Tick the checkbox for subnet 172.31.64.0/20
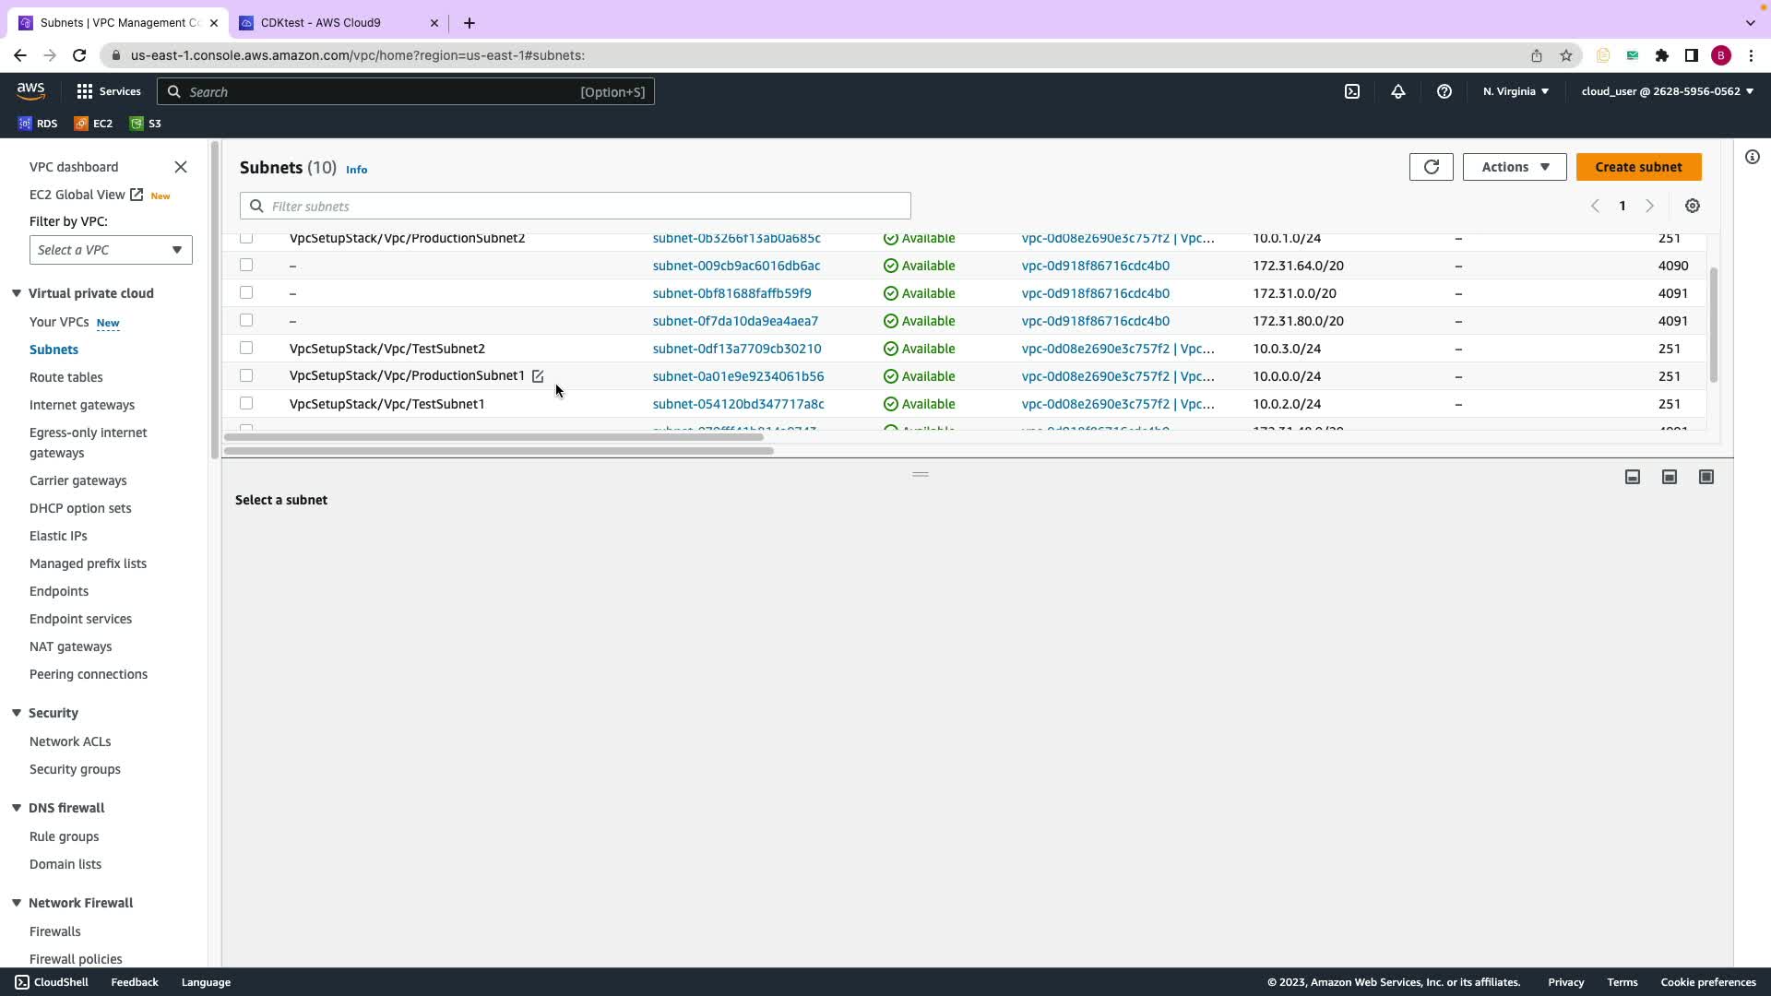 [246, 265]
